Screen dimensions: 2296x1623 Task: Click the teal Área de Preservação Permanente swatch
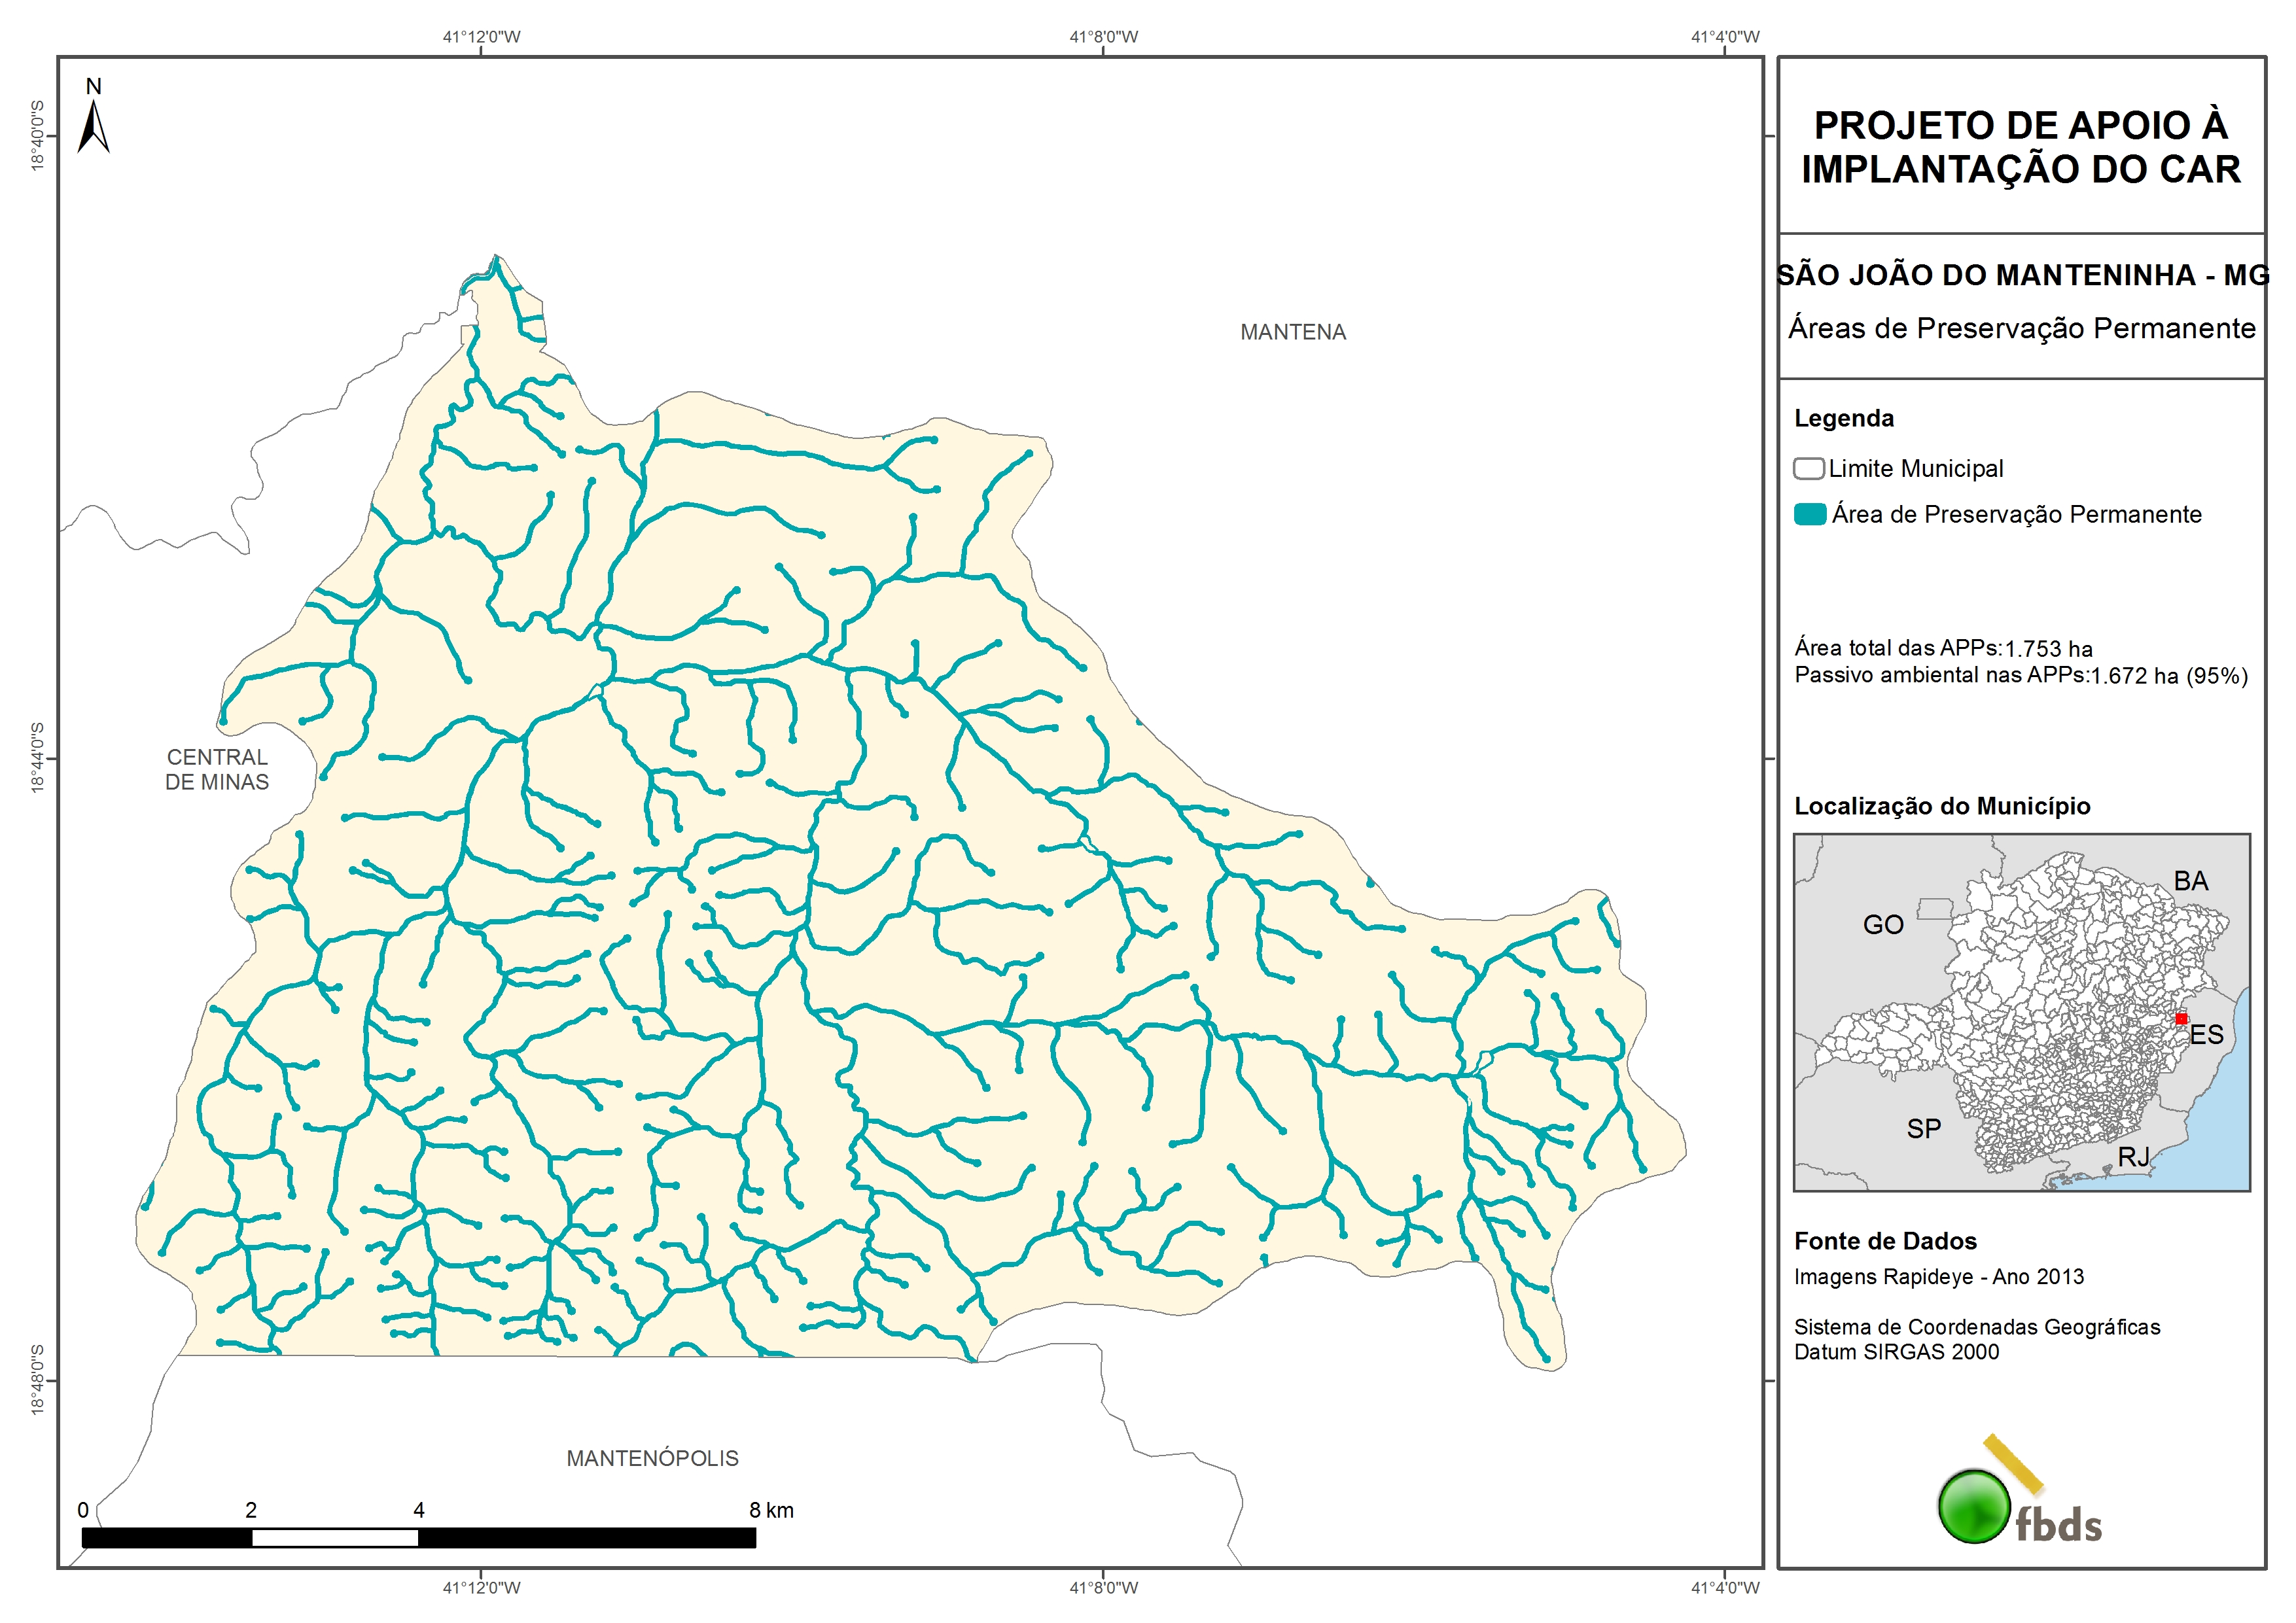(1810, 515)
